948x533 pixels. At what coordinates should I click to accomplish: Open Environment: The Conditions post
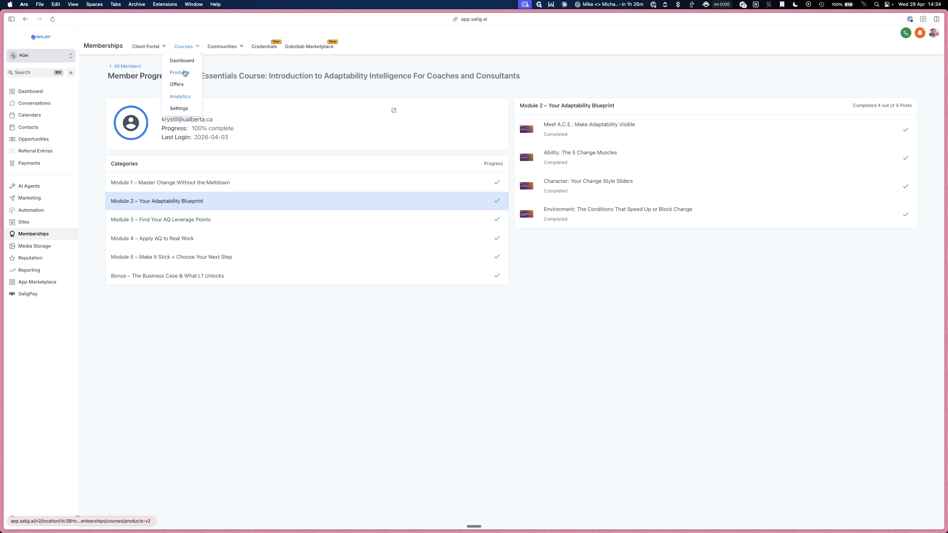coord(715,214)
